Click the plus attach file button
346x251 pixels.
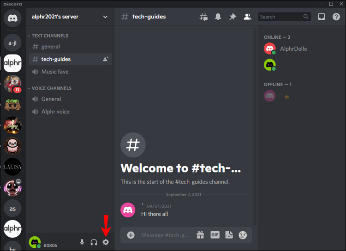pyautogui.click(x=131, y=235)
